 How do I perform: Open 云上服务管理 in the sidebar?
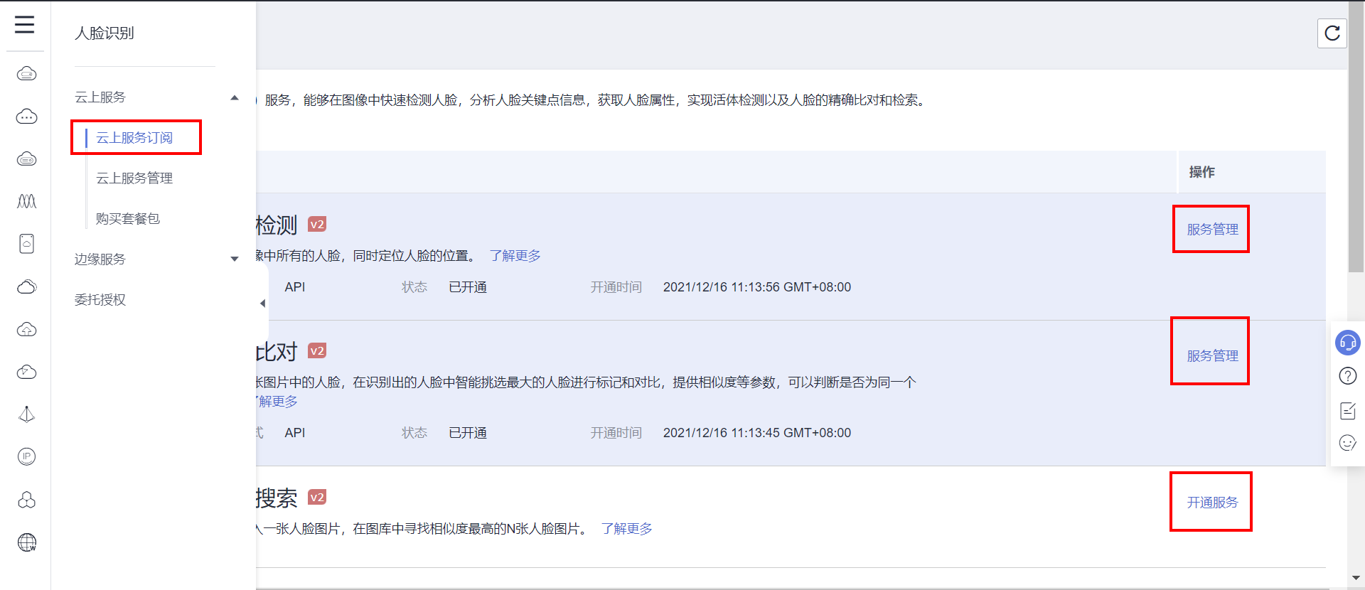pos(134,178)
